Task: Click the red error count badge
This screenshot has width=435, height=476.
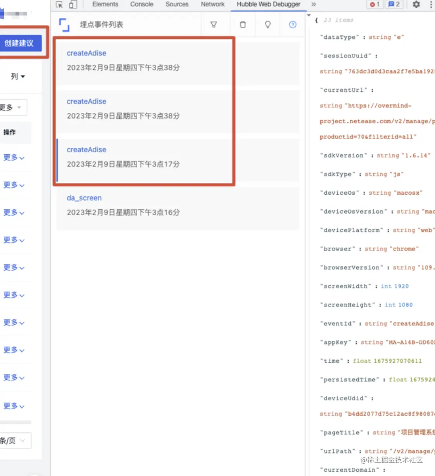Action: pyautogui.click(x=375, y=4)
